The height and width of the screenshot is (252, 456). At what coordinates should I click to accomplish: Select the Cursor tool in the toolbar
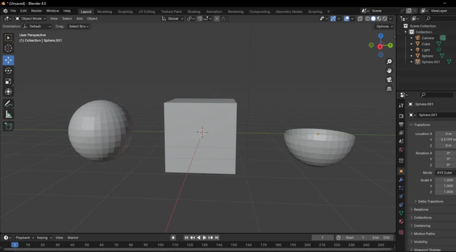(8, 49)
